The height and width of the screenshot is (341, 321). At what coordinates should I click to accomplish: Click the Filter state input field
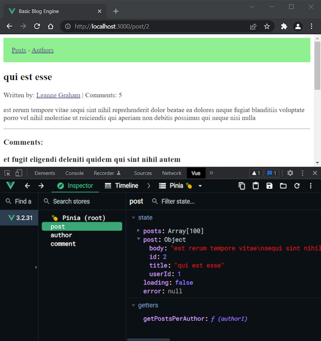(x=178, y=201)
